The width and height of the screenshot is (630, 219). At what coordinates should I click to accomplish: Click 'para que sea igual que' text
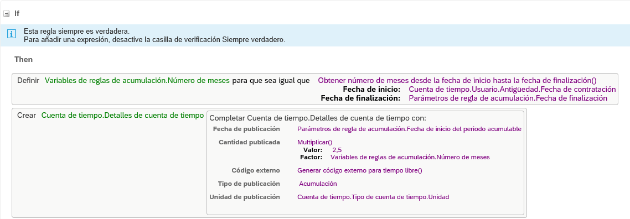271,80
